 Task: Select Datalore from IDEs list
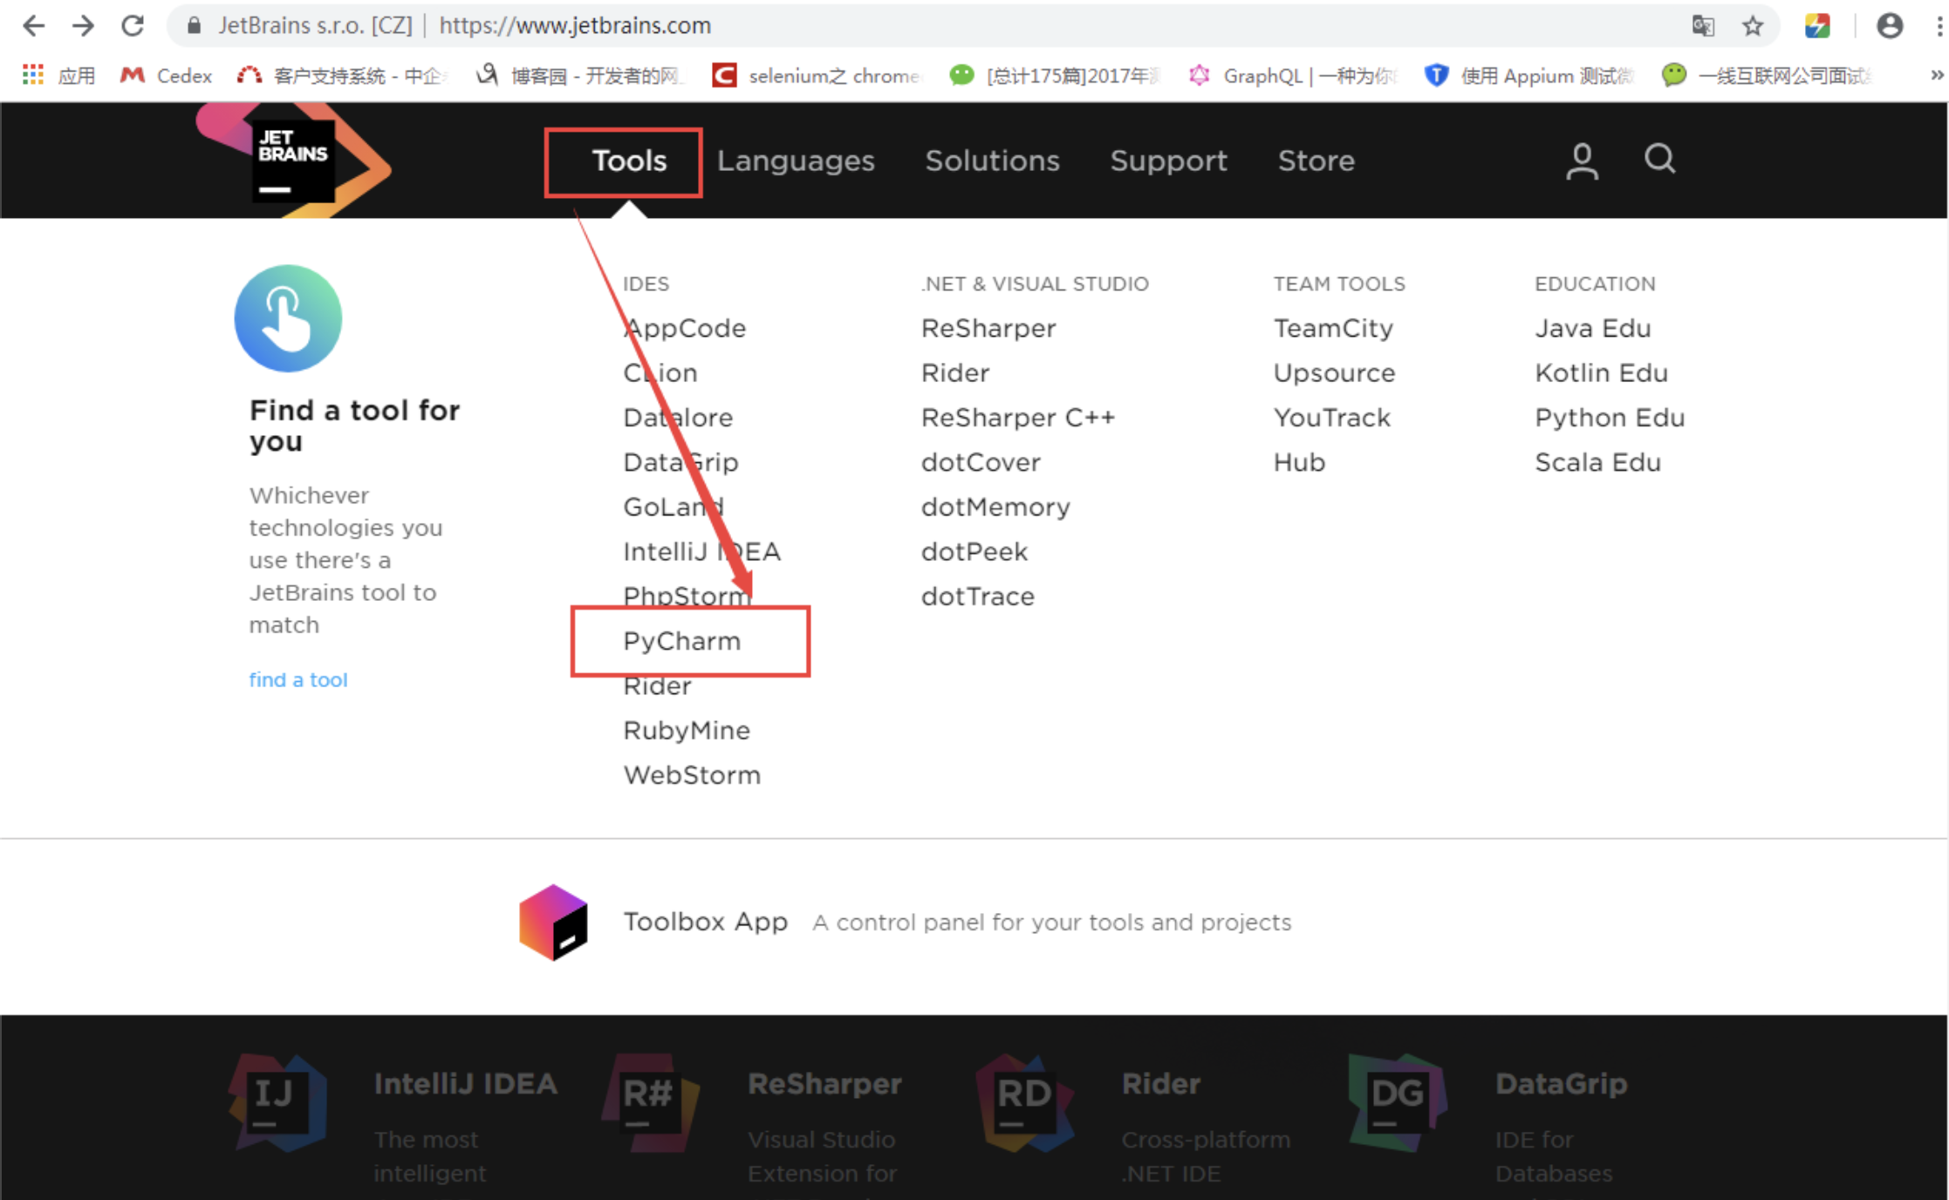[678, 418]
